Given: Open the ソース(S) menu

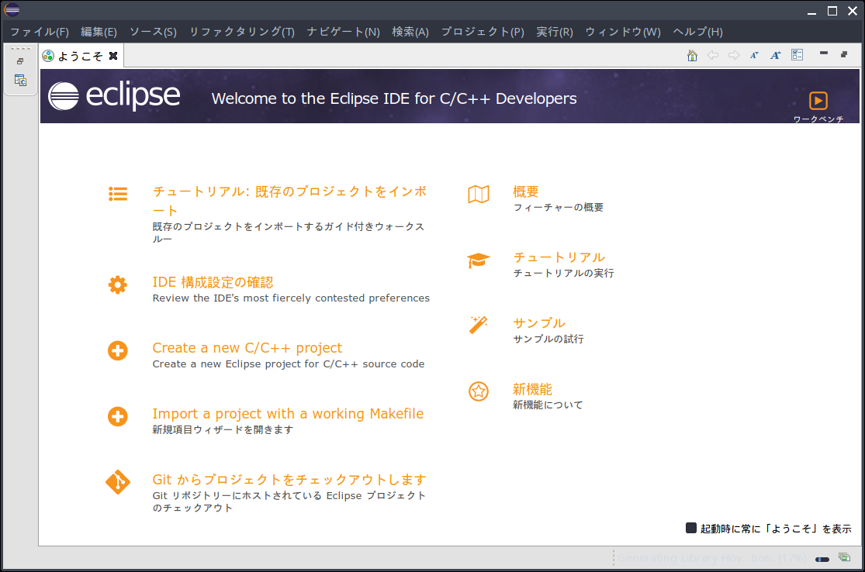Looking at the screenshot, I should (153, 32).
